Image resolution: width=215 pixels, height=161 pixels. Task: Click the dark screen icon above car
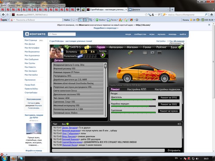159,53
